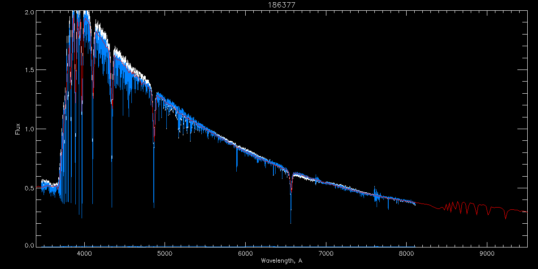Click the 4000 tick label on x-axis
The height and width of the screenshot is (269, 538).
coord(84,252)
